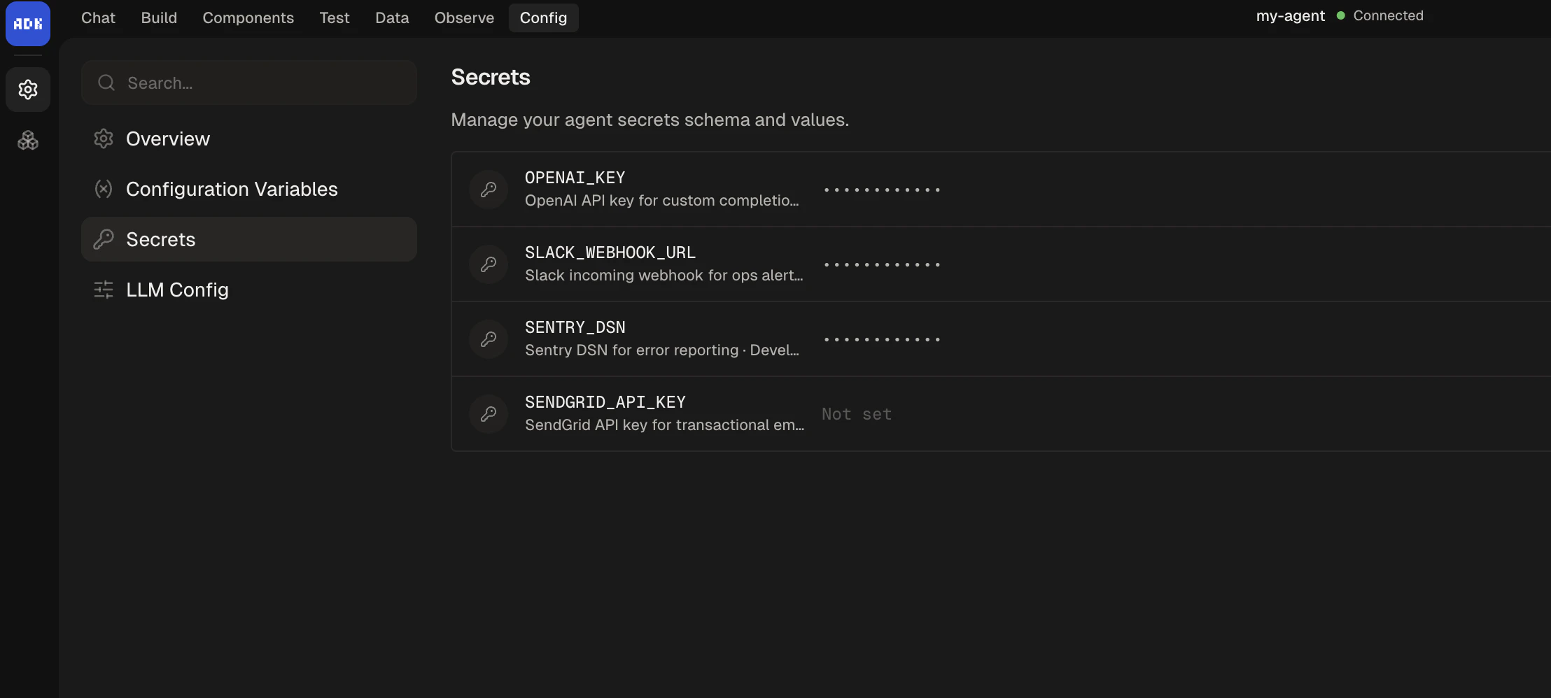Viewport: 1551px width, 698px height.
Task: Select Secrets in the sidebar
Action: coord(160,238)
